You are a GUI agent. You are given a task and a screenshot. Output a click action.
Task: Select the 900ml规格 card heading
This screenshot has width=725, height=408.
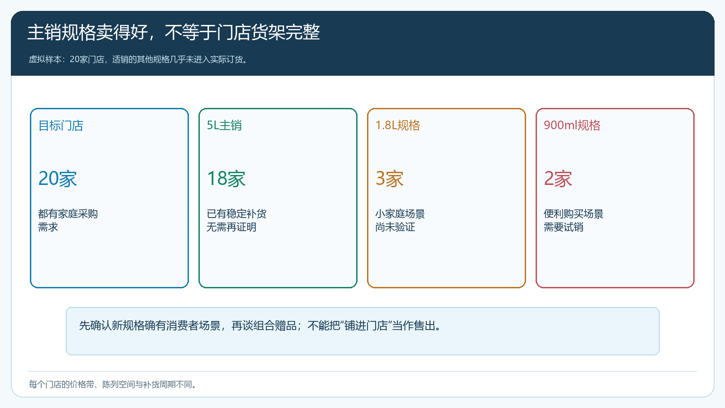572,126
